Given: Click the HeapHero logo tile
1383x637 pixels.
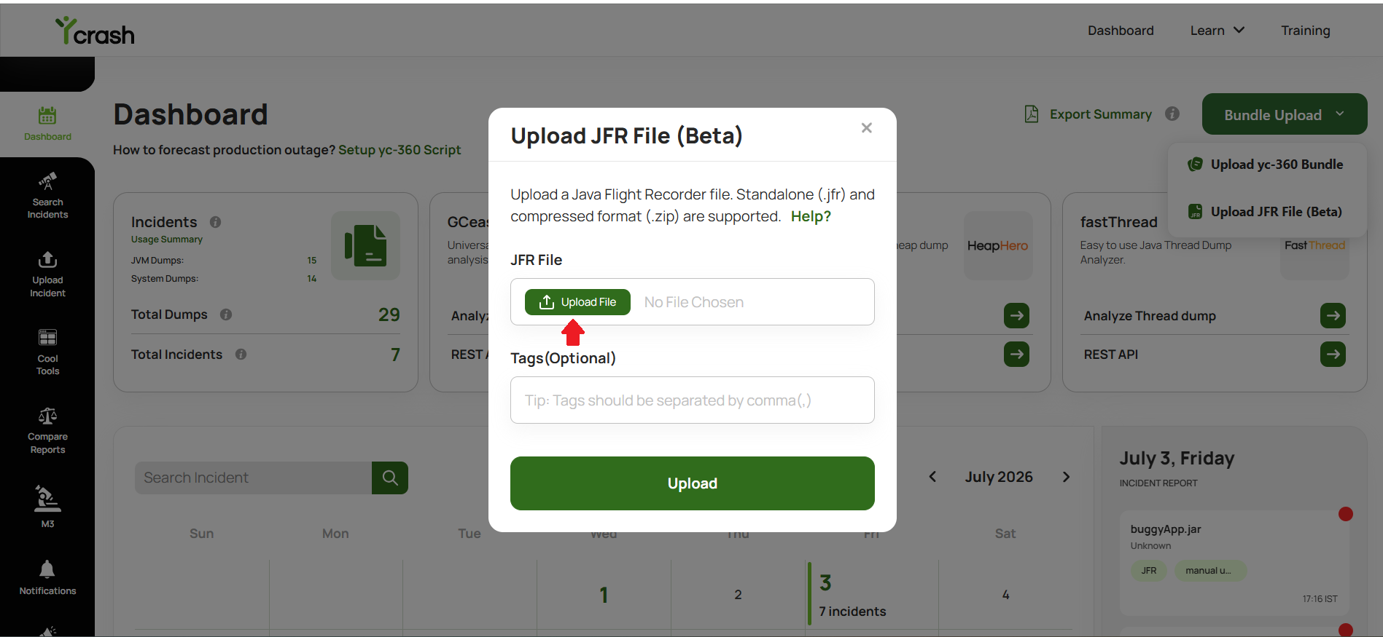Looking at the screenshot, I should click(x=998, y=245).
